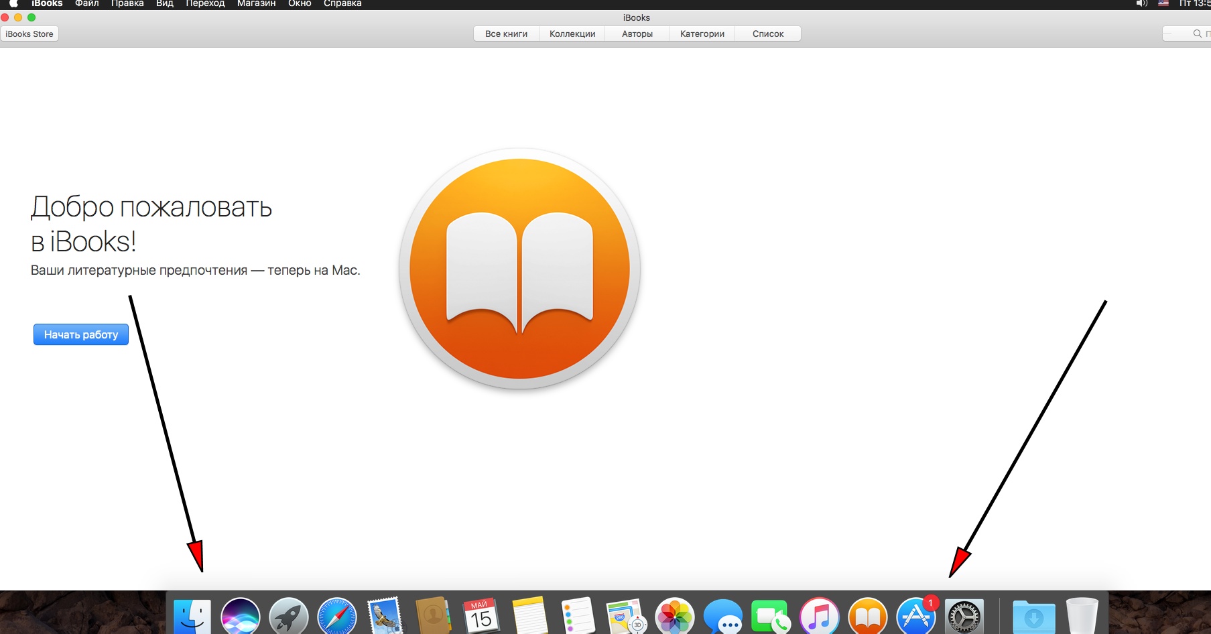Viewport: 1211px width, 634px height.
Task: Show the Категории view
Action: 702,34
